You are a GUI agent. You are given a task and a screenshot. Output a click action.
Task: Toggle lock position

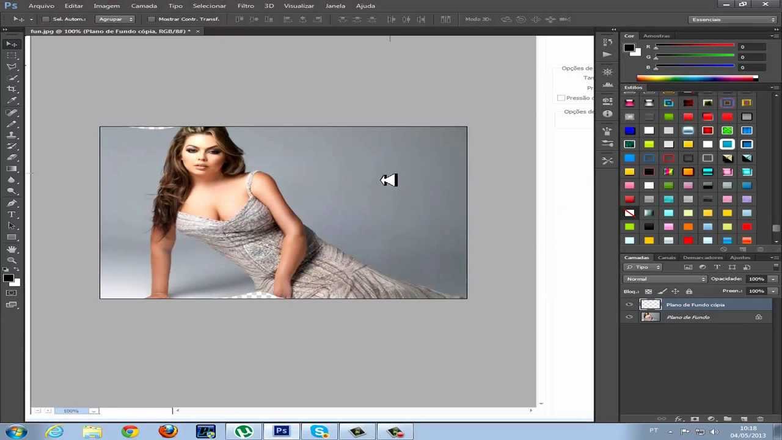[x=675, y=291]
